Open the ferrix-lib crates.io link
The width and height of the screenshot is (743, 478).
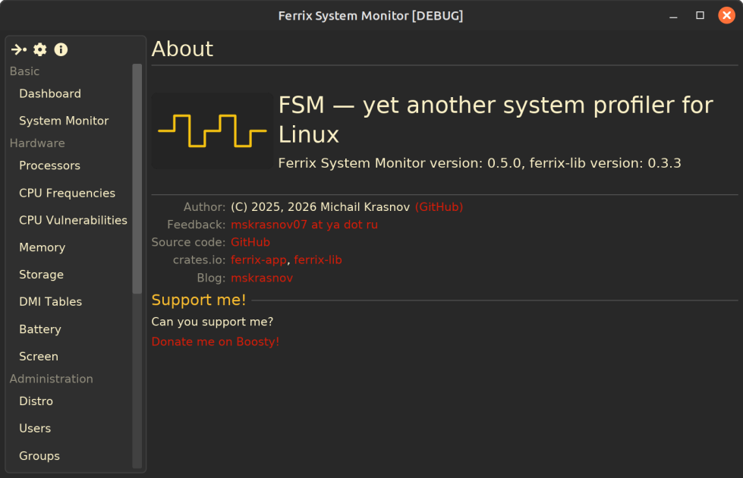pos(317,260)
